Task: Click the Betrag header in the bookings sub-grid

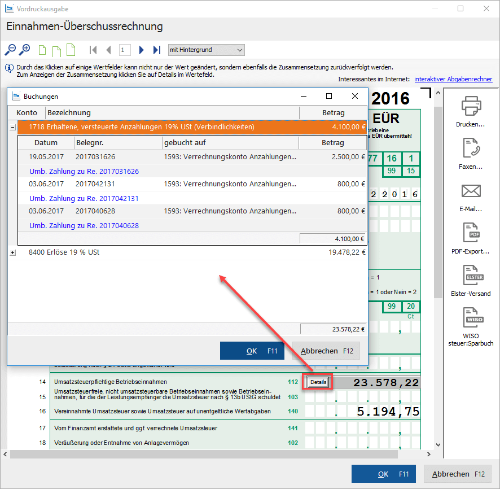Action: [332, 143]
